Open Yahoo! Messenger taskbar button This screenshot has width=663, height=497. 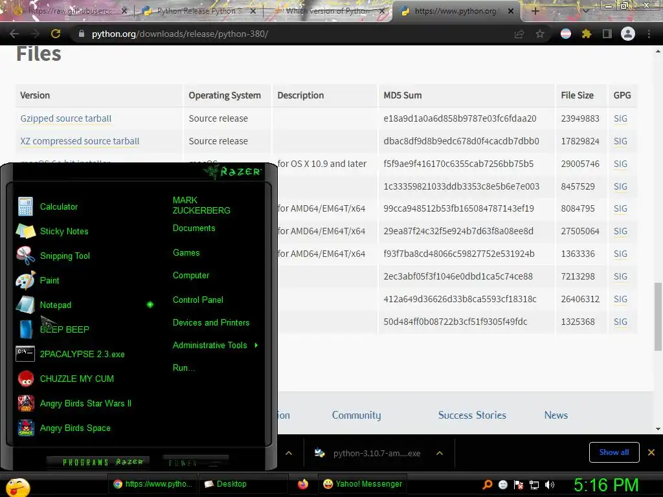pos(363,484)
